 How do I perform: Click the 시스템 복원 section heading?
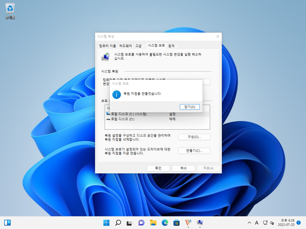pos(110,71)
